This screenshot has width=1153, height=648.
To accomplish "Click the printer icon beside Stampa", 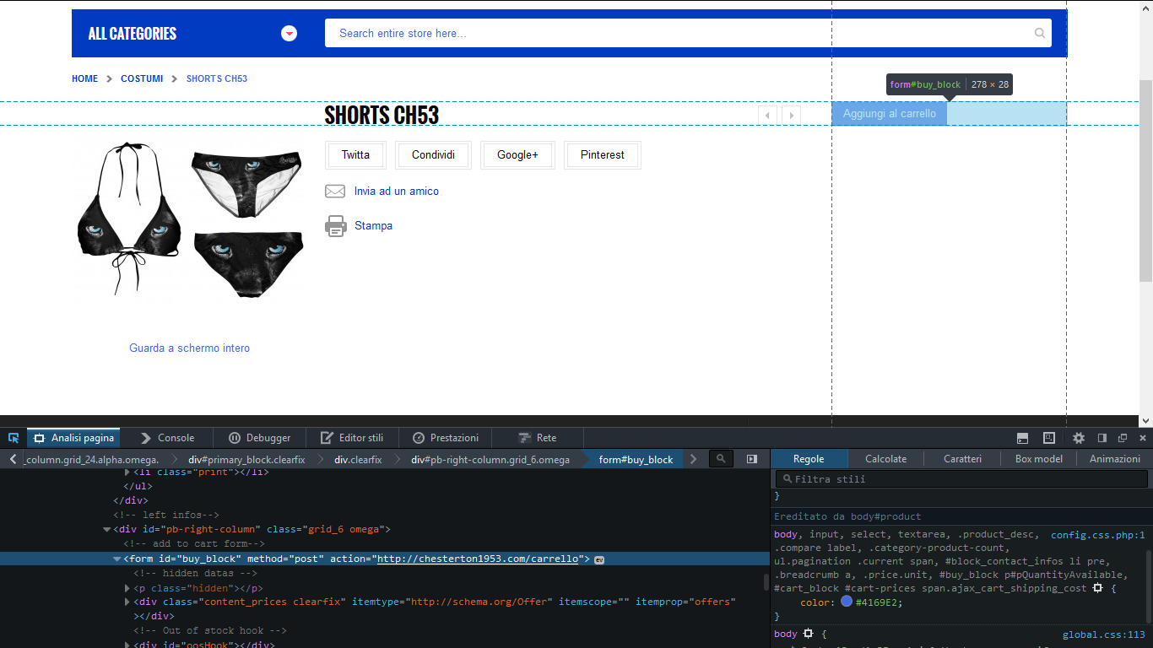I will pos(335,226).
